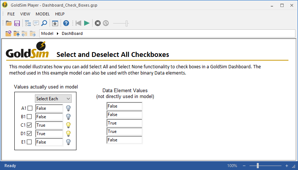Navigate forward to next container

click(33, 34)
